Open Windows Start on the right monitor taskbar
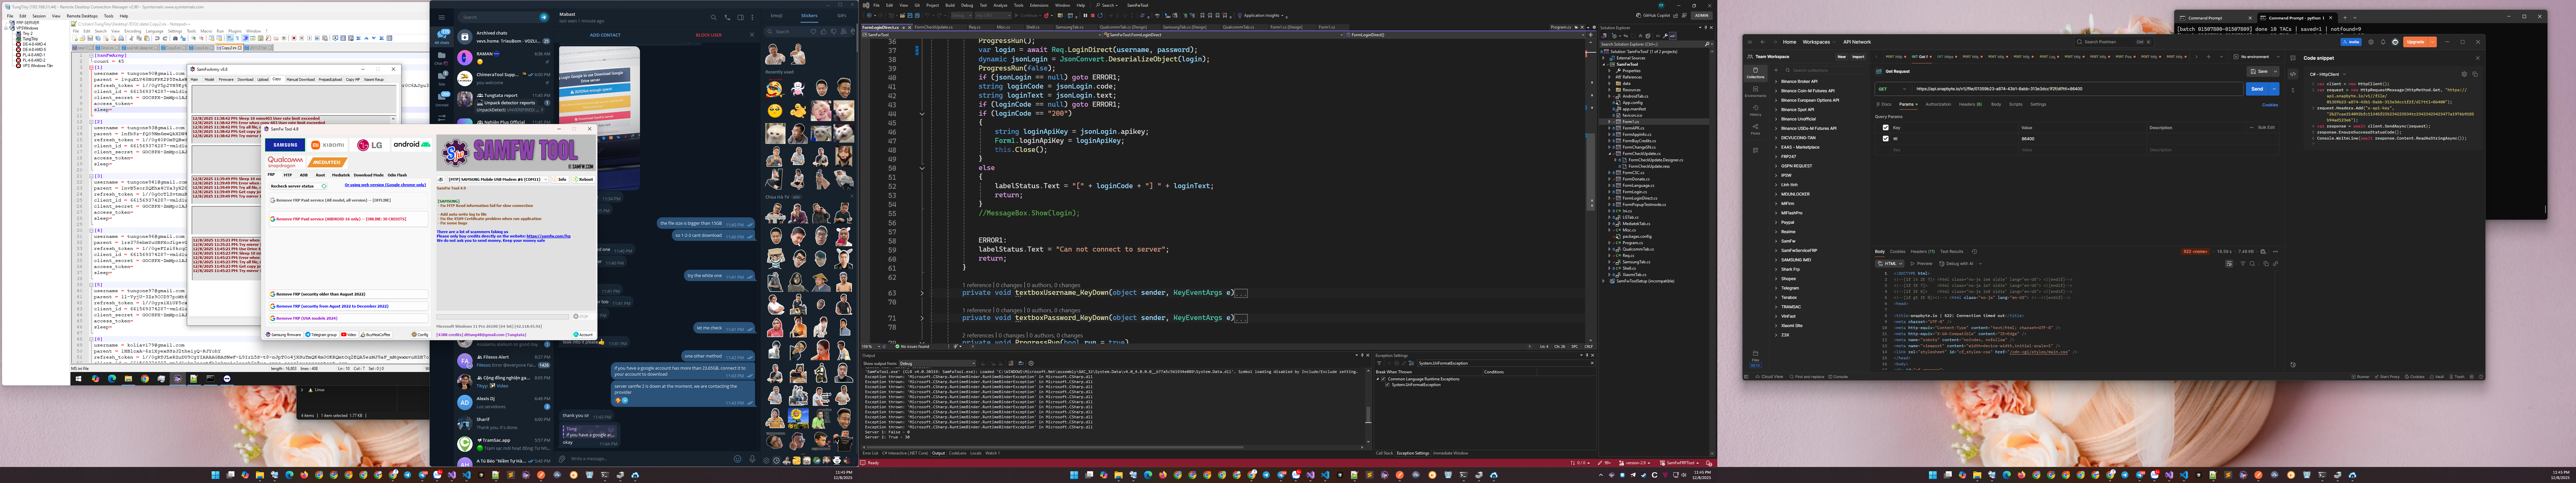 tap(1933, 475)
